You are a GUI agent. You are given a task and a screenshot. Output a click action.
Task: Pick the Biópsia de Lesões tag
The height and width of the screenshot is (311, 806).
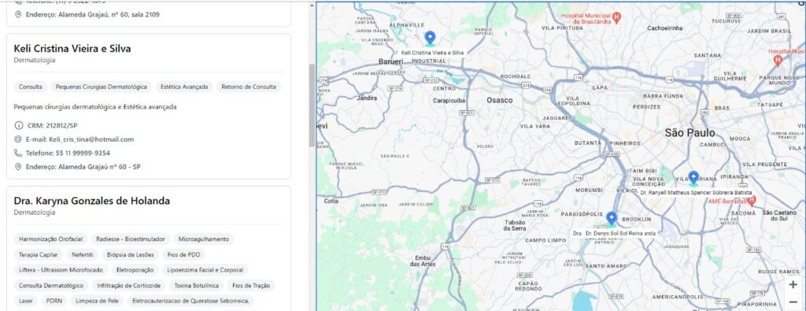131,254
